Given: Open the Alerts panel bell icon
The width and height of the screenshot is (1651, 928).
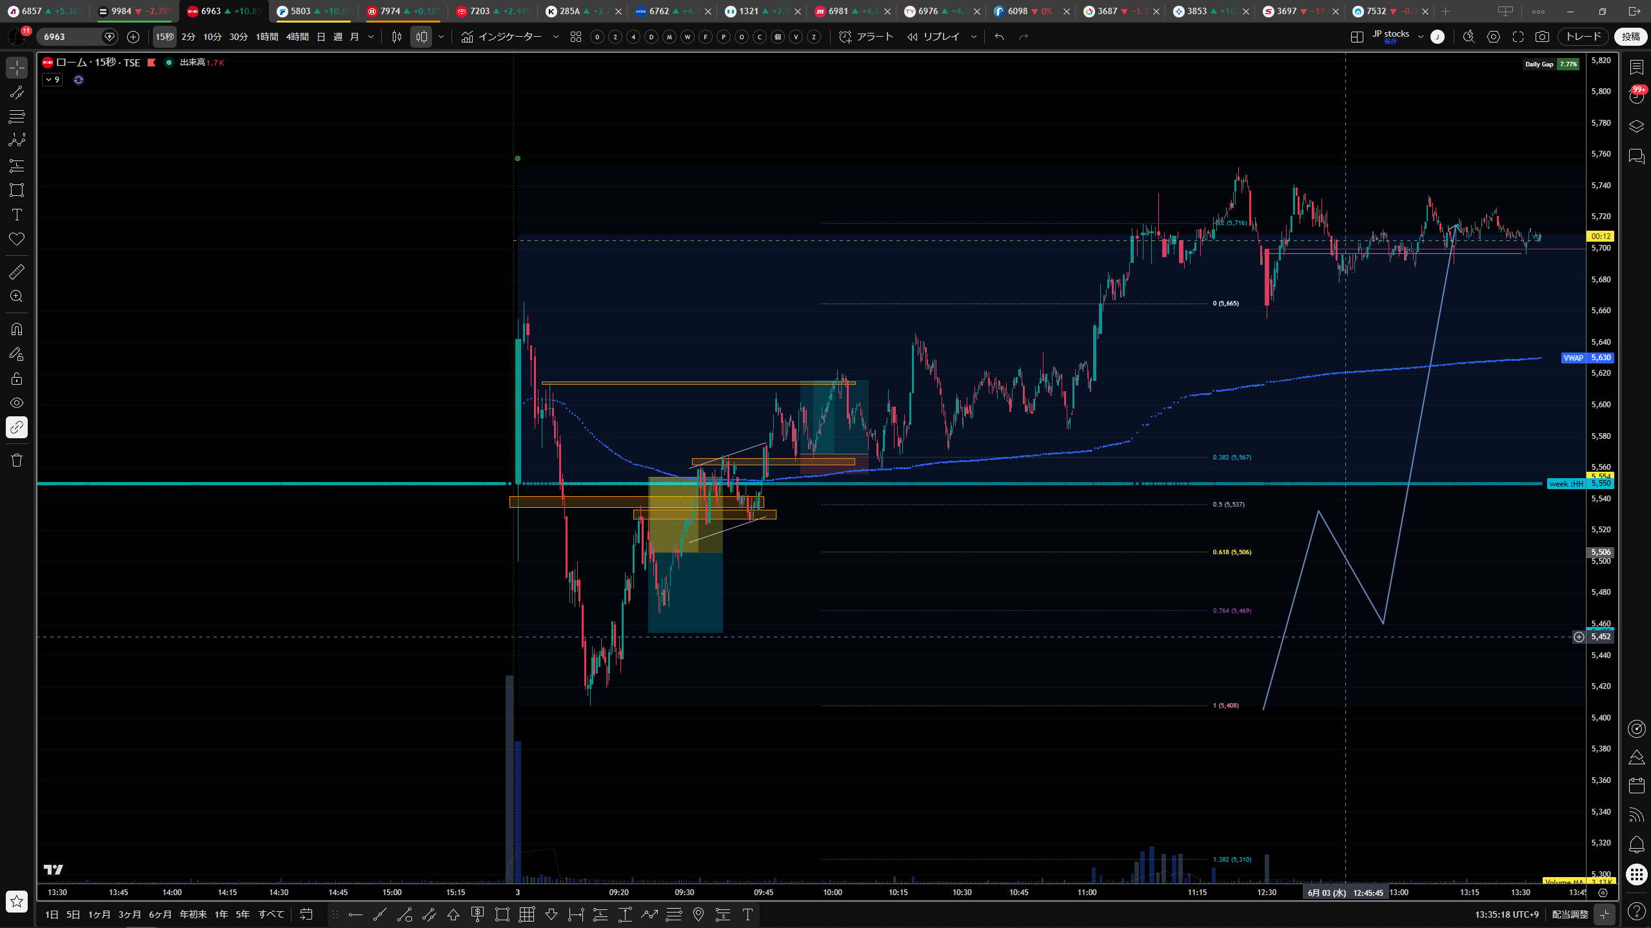Looking at the screenshot, I should [1636, 844].
